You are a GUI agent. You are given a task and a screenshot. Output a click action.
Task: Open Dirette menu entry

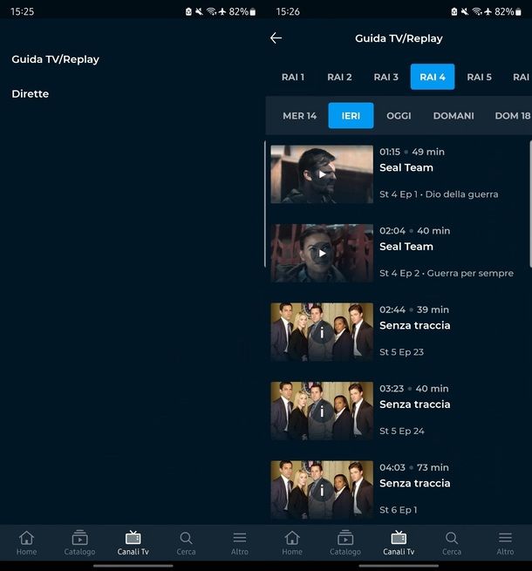coord(31,94)
